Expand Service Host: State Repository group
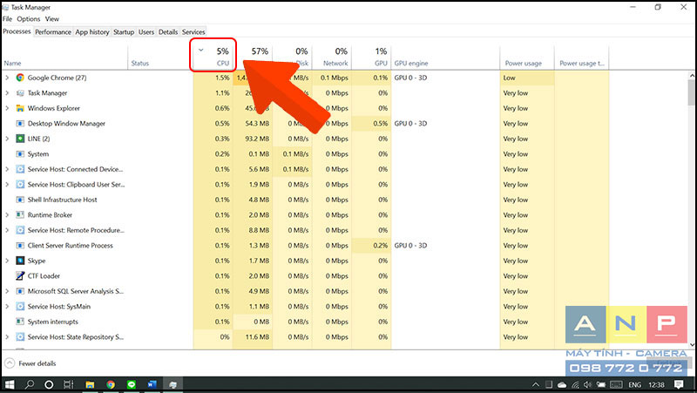Viewport: 697px width, 393px height. click(x=7, y=337)
